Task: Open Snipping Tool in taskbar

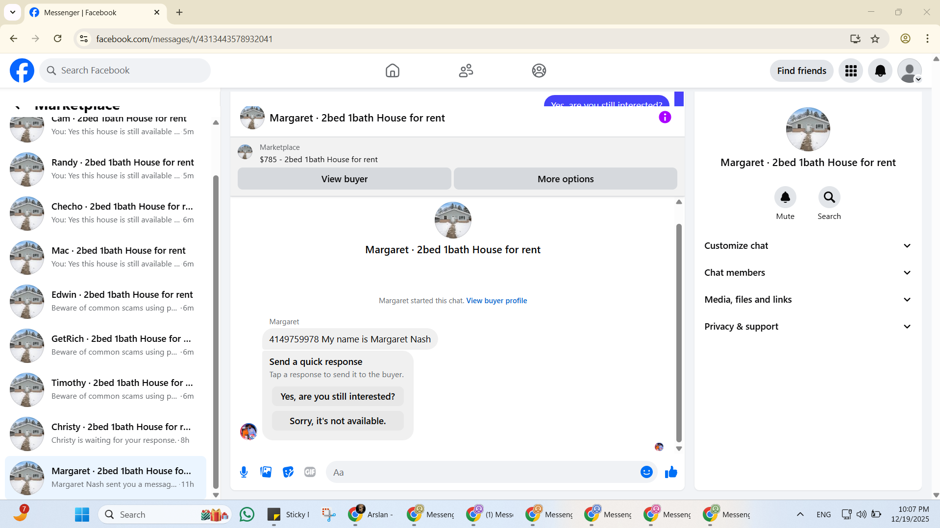Action: point(328,514)
